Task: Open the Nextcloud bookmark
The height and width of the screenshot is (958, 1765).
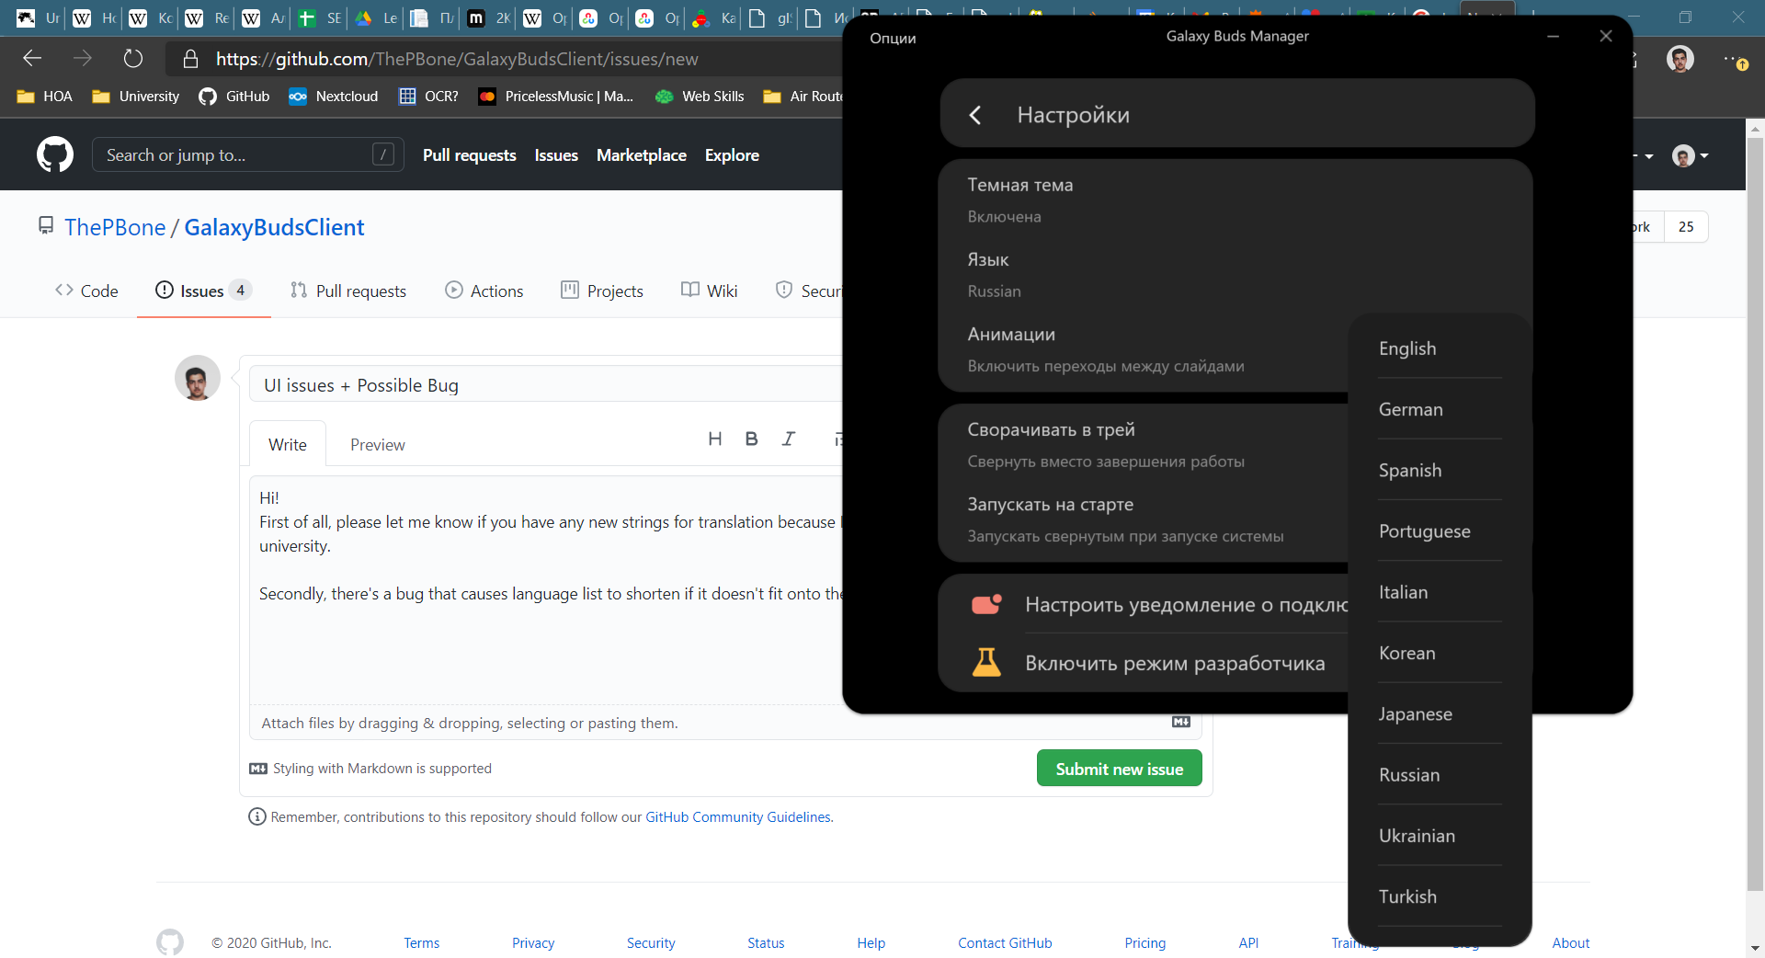Action: coord(334,97)
